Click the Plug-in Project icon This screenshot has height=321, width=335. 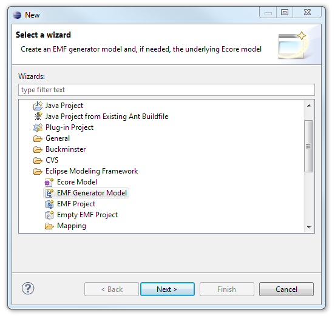(38, 127)
